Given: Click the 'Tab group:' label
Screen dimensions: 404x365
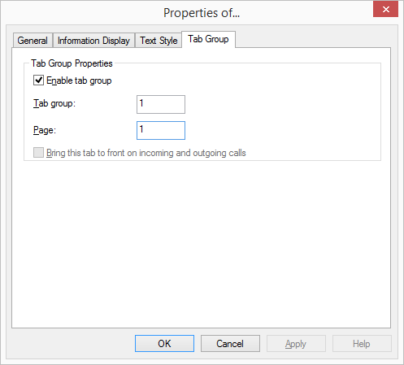Looking at the screenshot, I should (x=54, y=103).
